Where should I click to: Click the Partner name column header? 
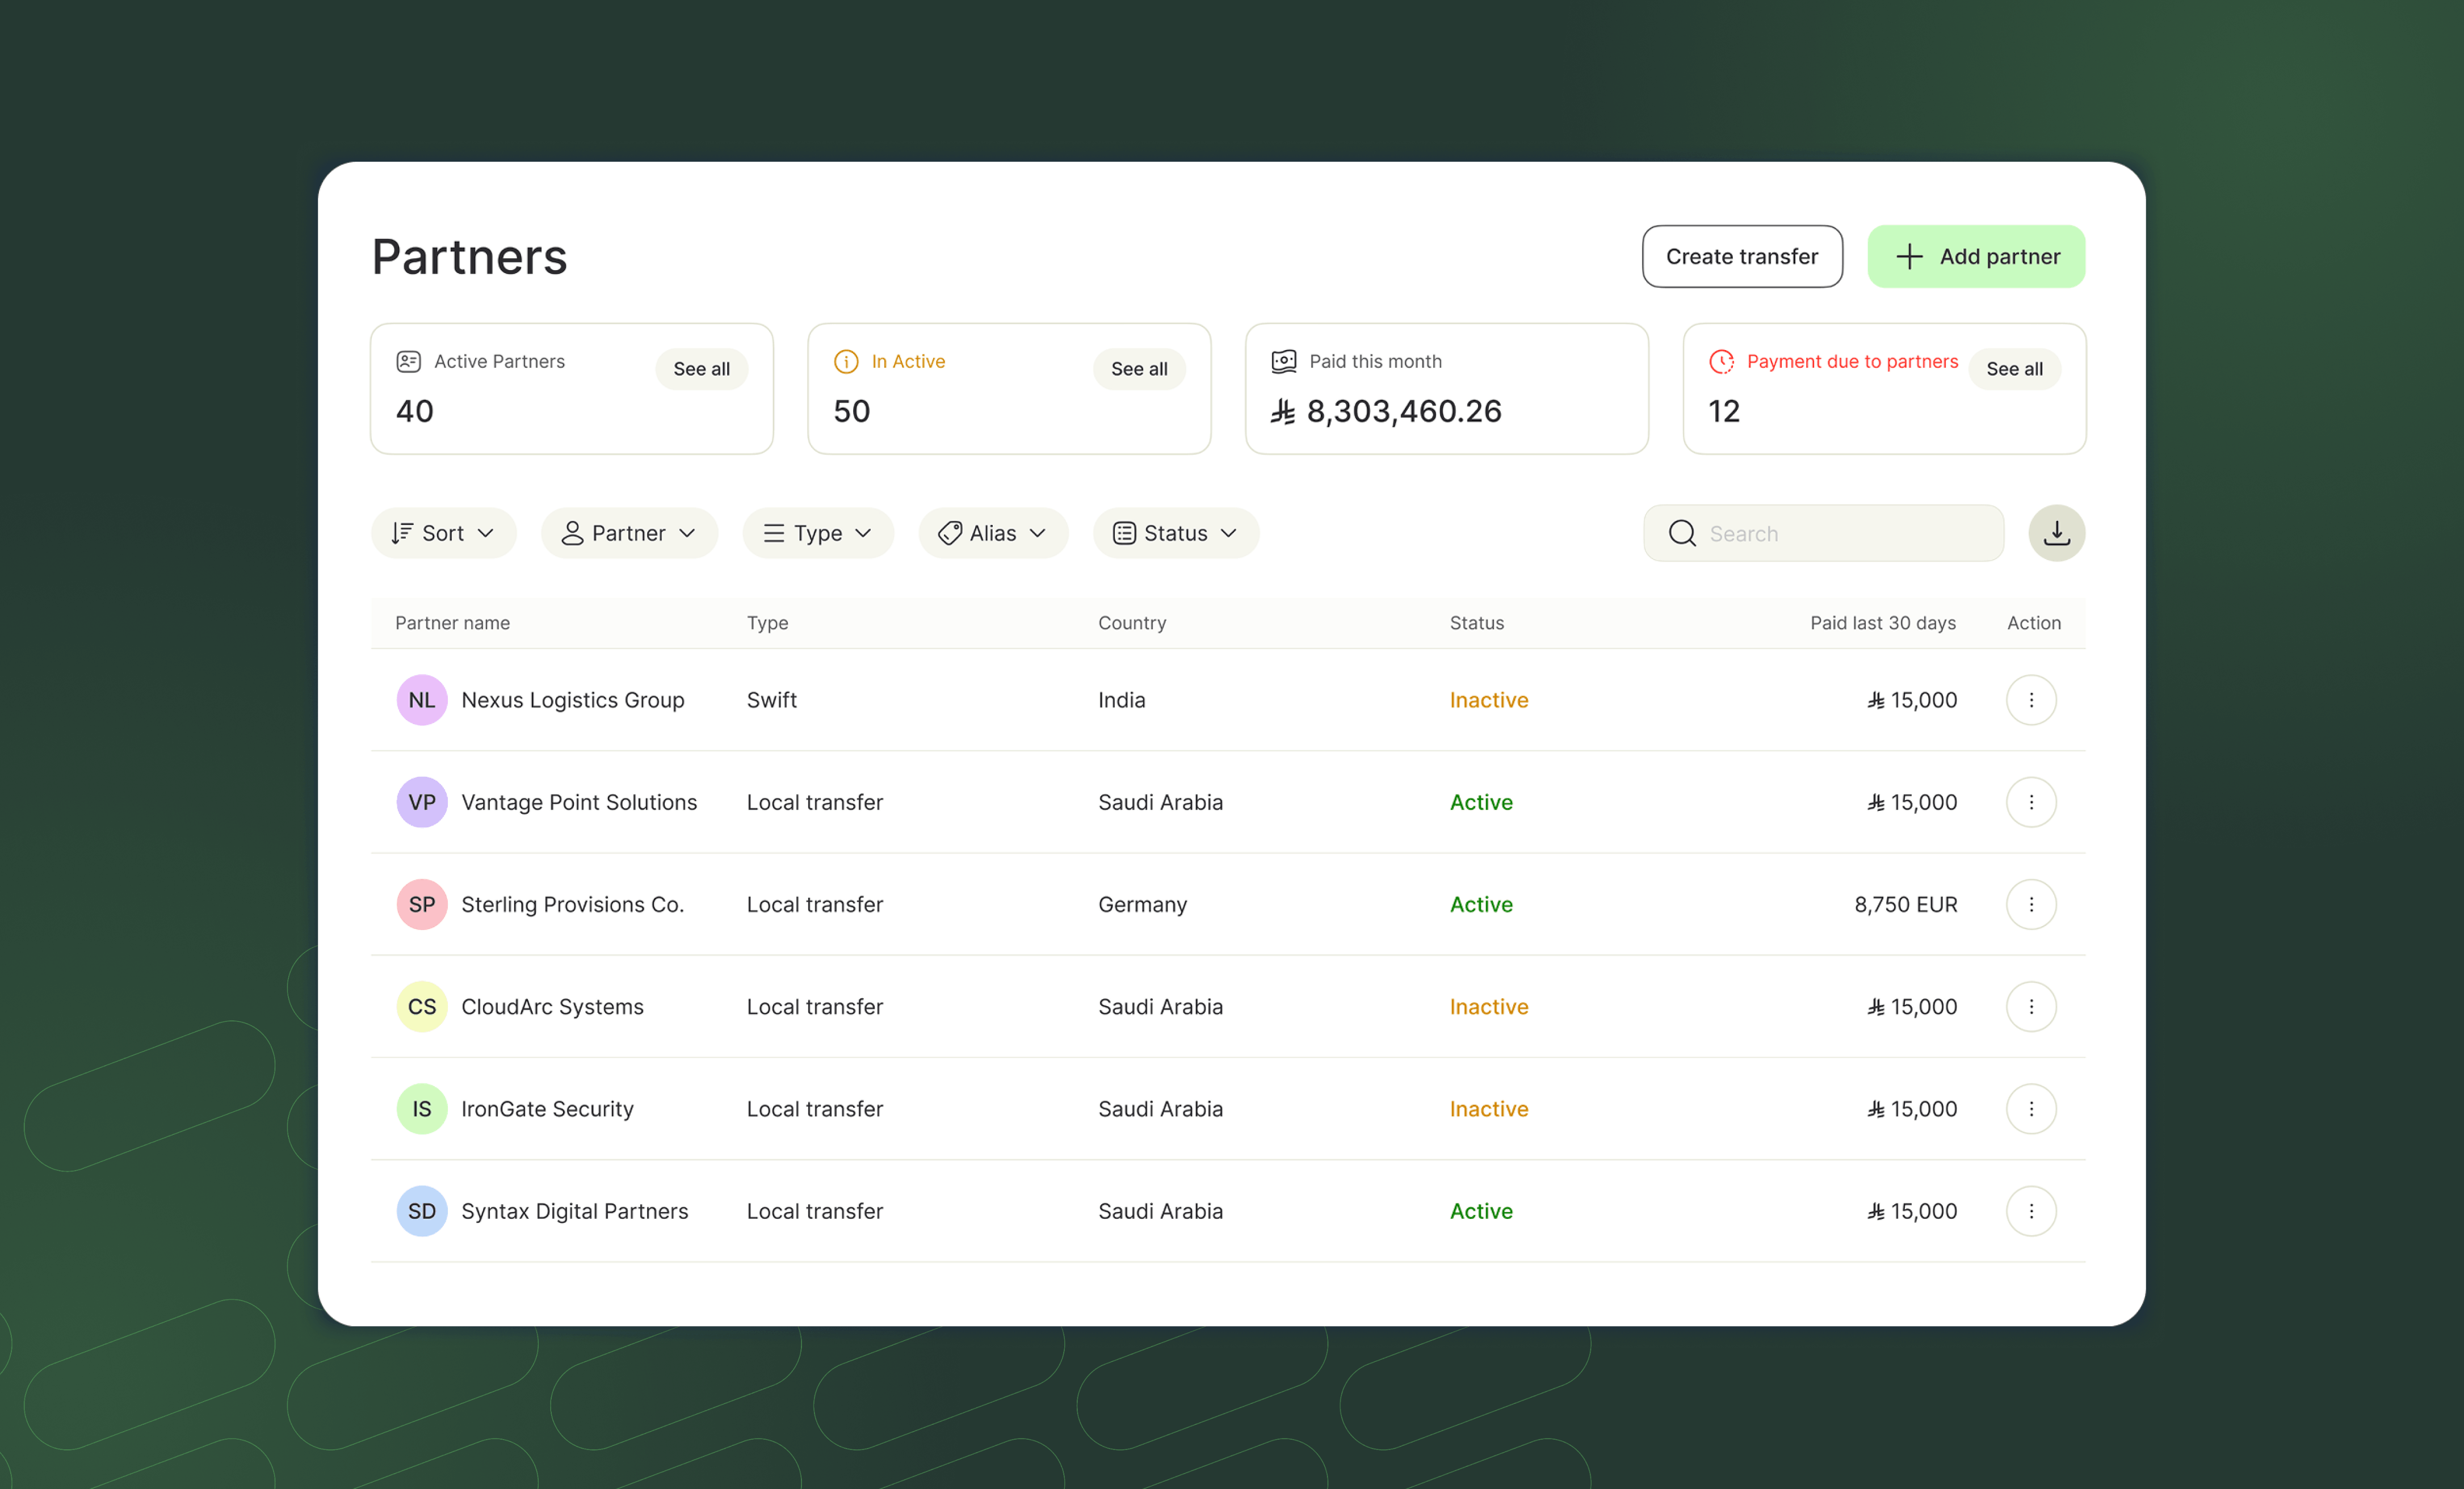click(452, 623)
